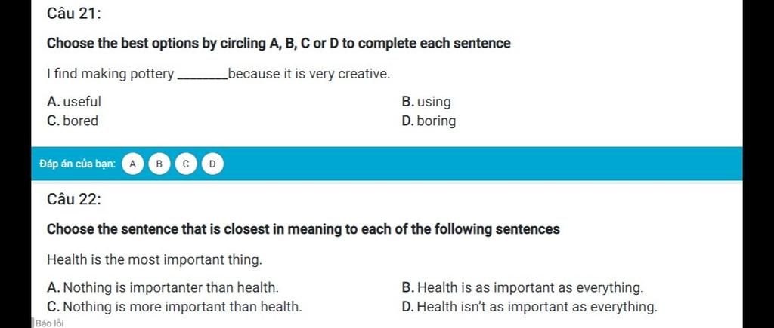
Task: Select answer bubble C for question 21
Action: pos(186,164)
